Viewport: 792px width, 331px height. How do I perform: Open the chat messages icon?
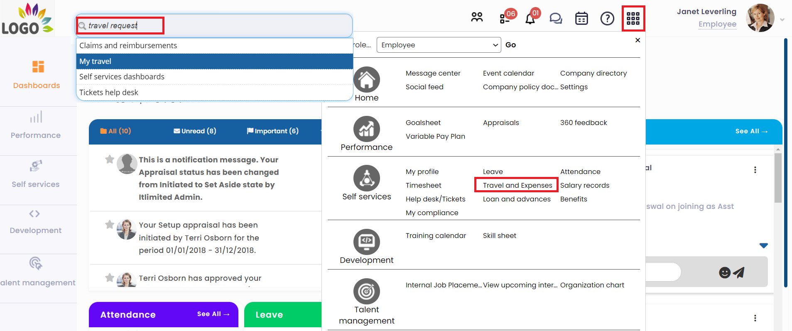point(556,19)
